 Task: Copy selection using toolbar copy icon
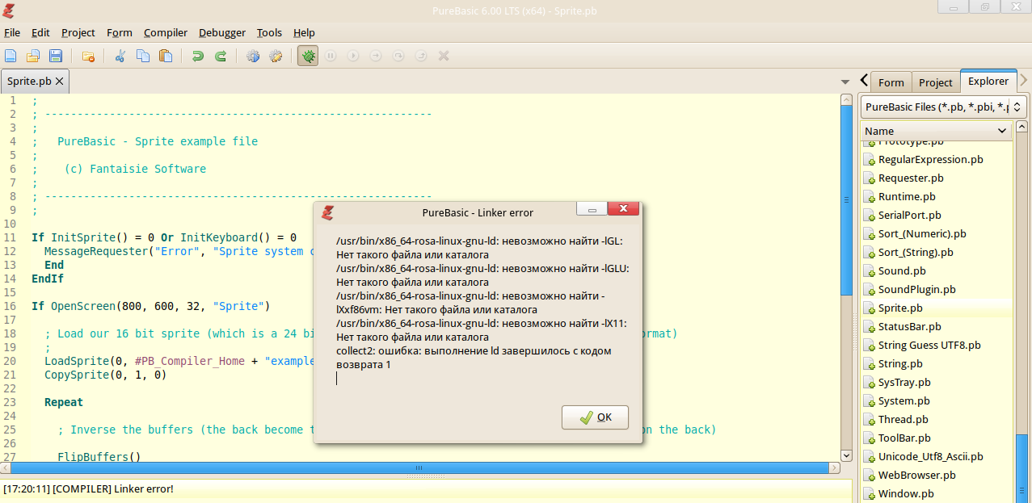click(143, 56)
